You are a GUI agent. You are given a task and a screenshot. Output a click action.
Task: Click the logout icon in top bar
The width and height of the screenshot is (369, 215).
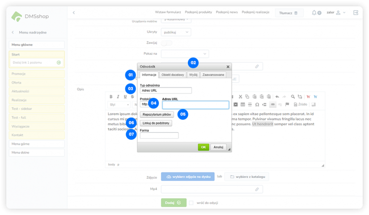[x=356, y=13]
